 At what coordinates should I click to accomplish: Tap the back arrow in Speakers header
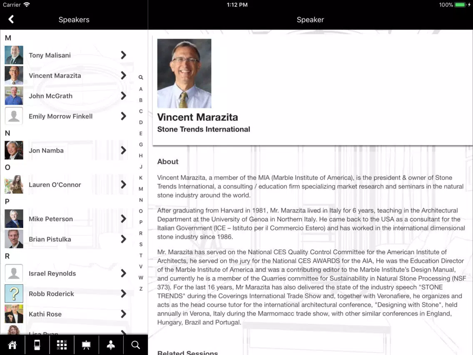point(11,19)
